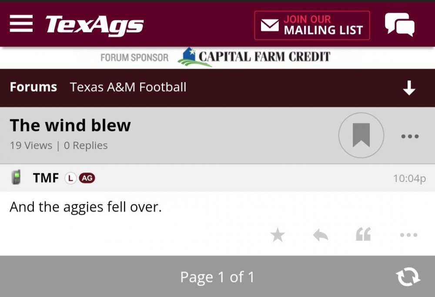Screen dimensions: 435x297
Task: Open the chat bubbles messages icon
Action: [399, 25]
